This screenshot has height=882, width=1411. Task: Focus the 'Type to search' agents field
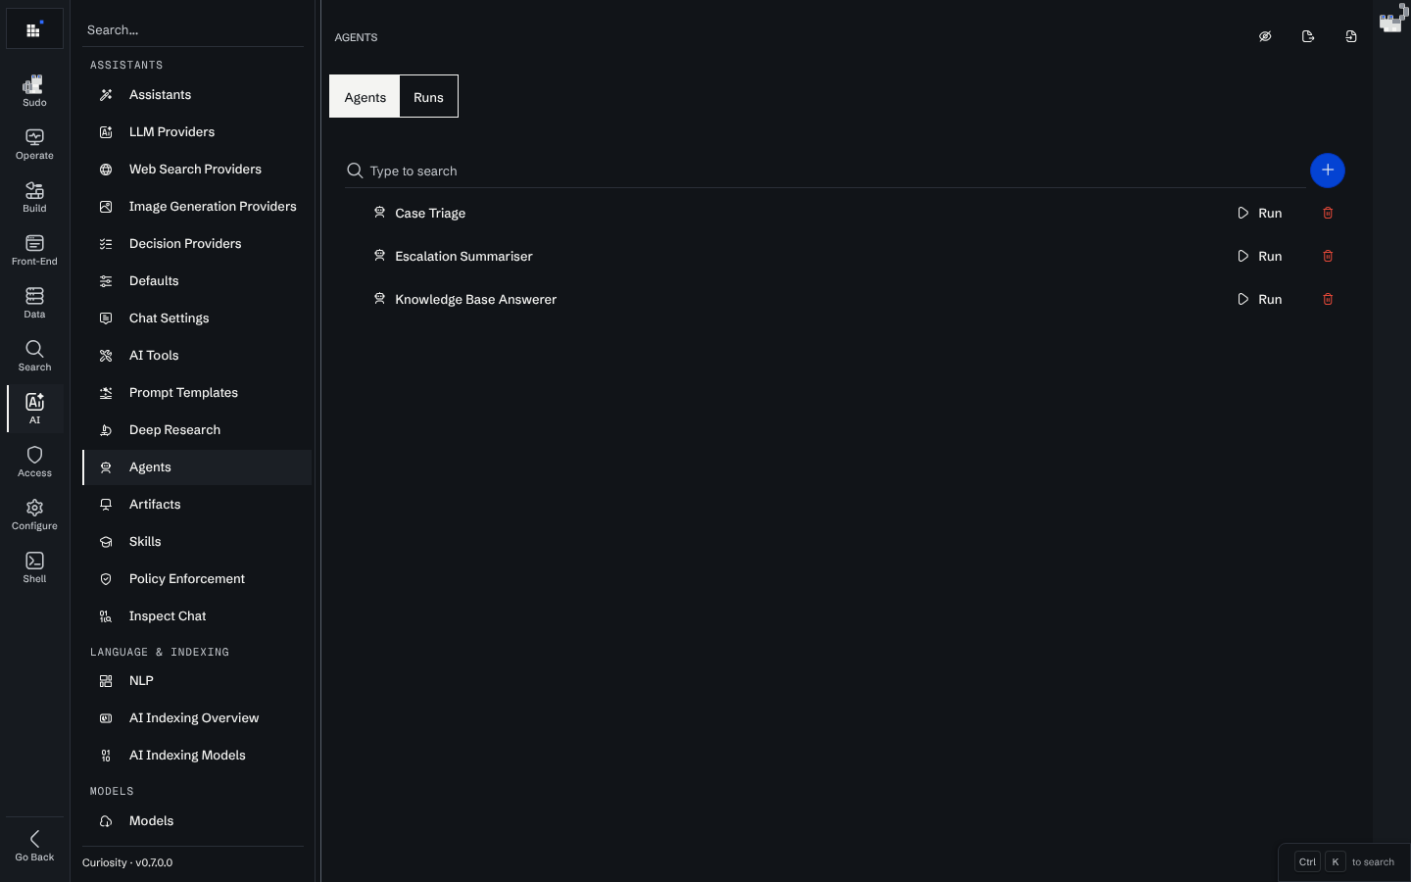[826, 171]
